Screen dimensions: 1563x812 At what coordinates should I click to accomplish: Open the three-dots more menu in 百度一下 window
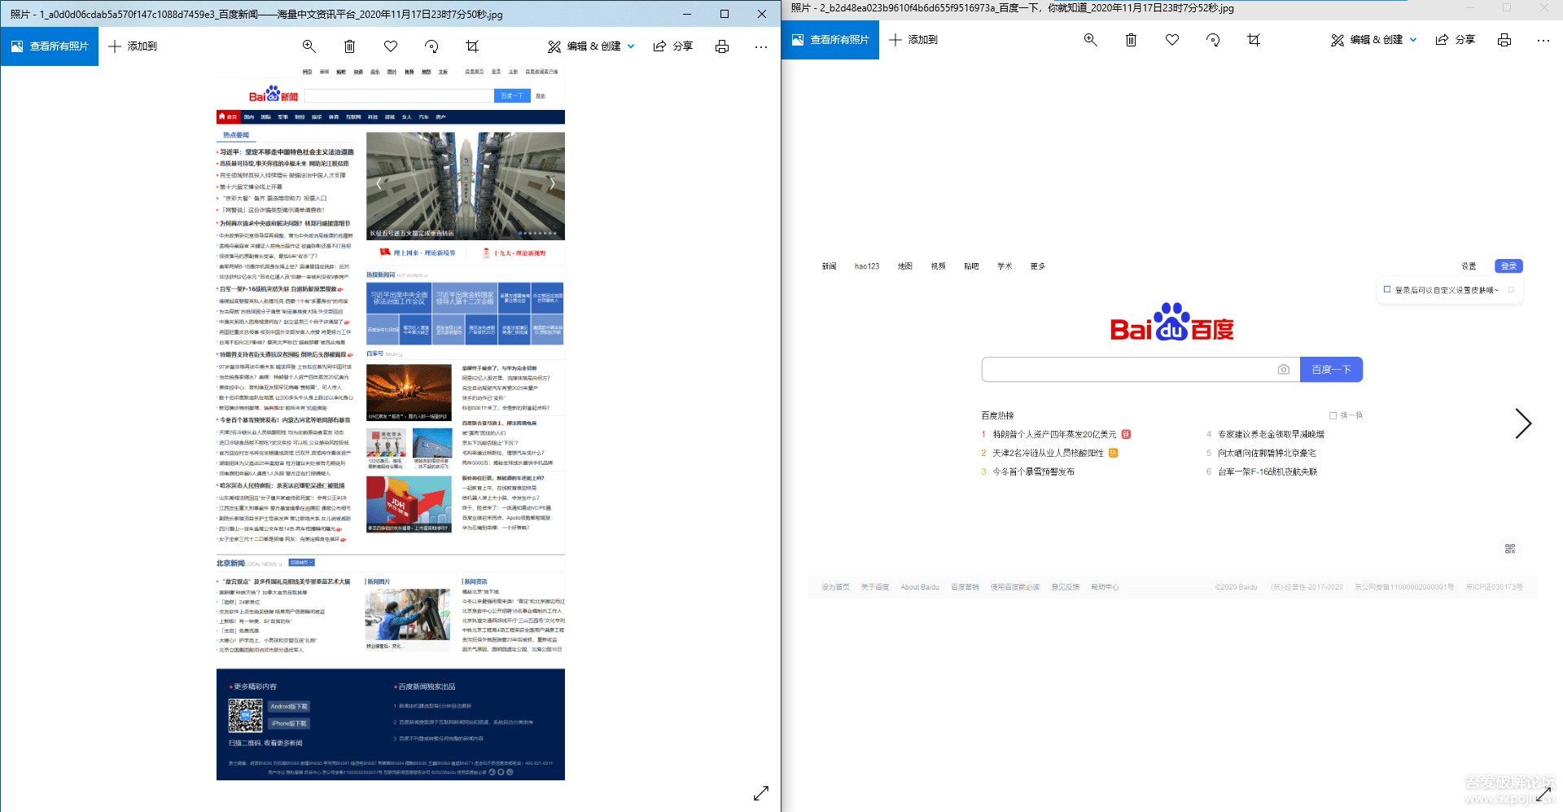1543,40
